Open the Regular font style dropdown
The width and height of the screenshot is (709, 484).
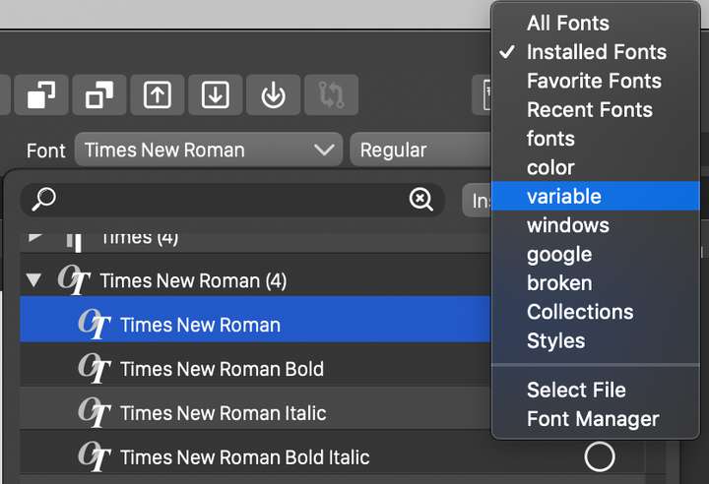click(420, 150)
